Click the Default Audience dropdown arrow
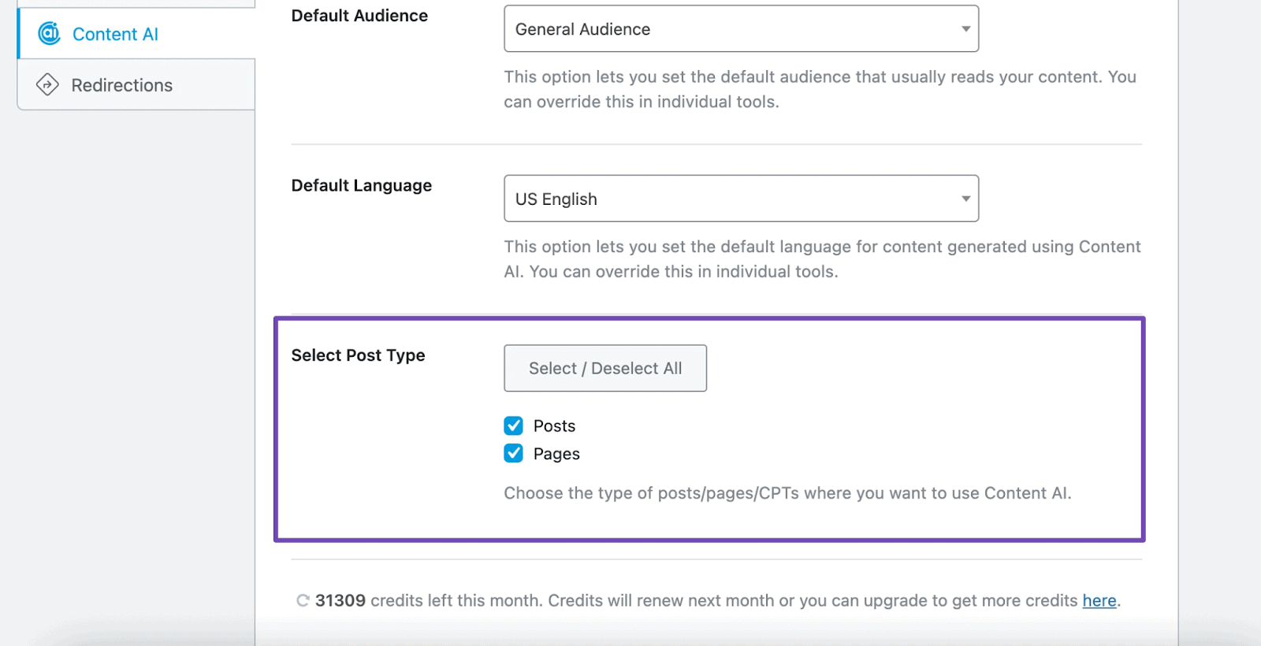 click(x=965, y=29)
